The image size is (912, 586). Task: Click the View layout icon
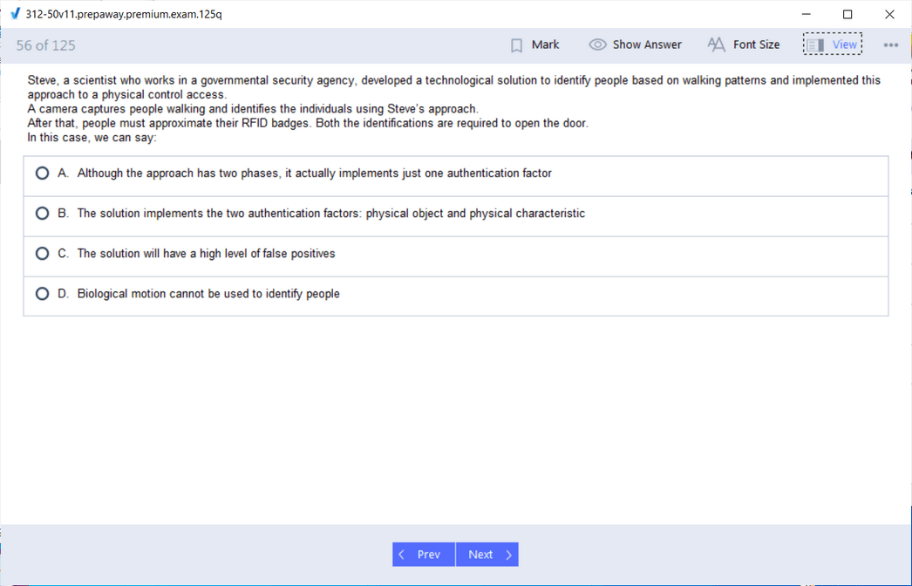[815, 44]
